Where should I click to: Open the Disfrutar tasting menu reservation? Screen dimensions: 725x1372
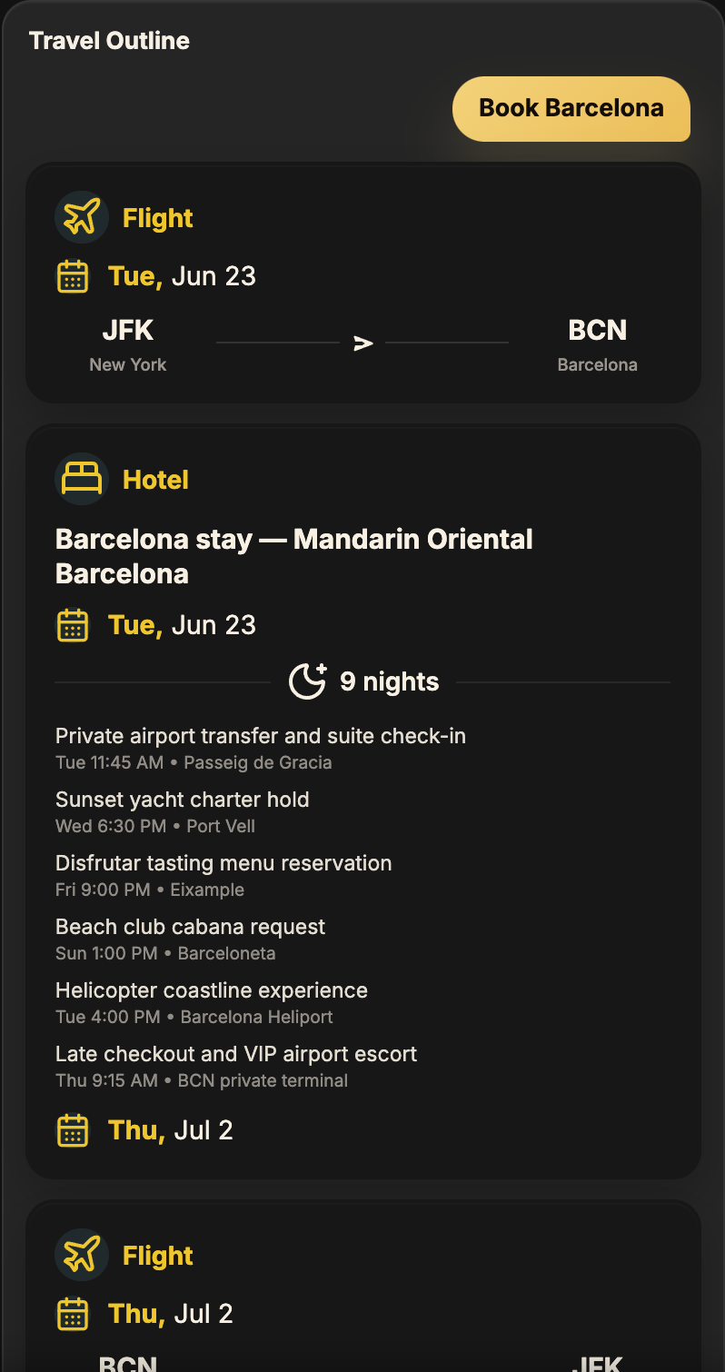(x=223, y=863)
